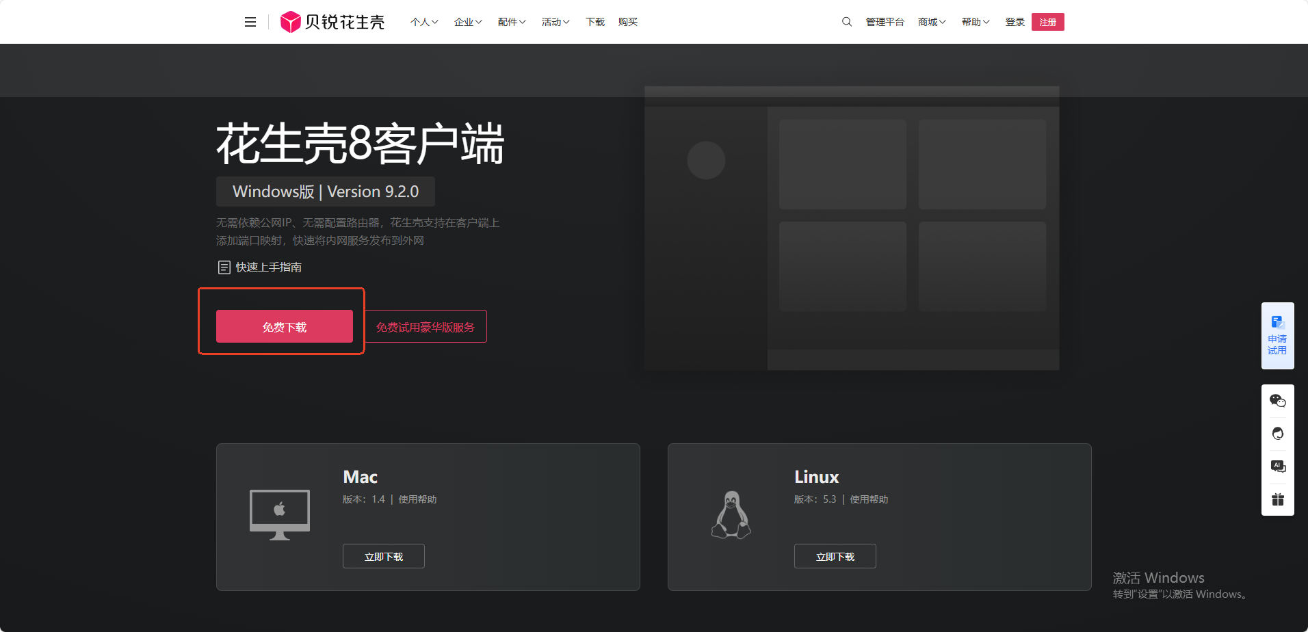Click the search magnifier icon
The width and height of the screenshot is (1308, 632).
coord(847,22)
